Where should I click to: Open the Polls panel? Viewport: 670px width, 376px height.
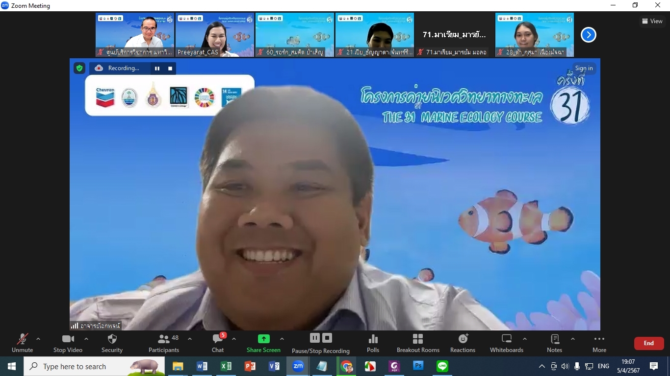click(373, 343)
